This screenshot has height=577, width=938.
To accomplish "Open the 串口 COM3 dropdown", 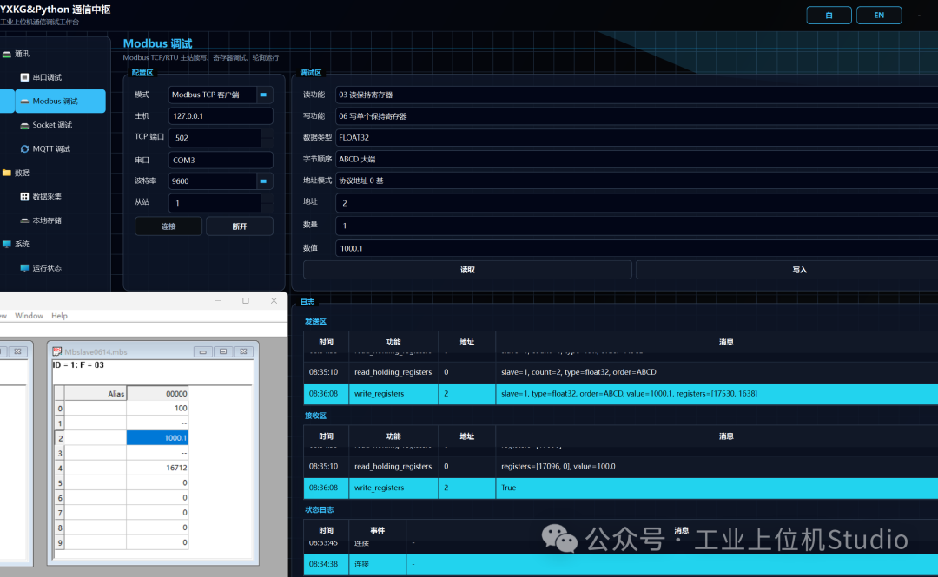I will (221, 160).
